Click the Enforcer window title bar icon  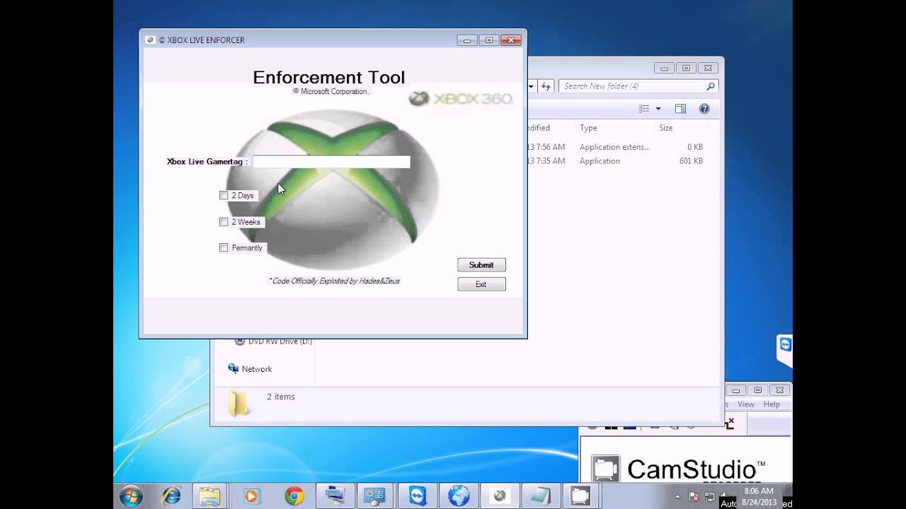(x=149, y=40)
